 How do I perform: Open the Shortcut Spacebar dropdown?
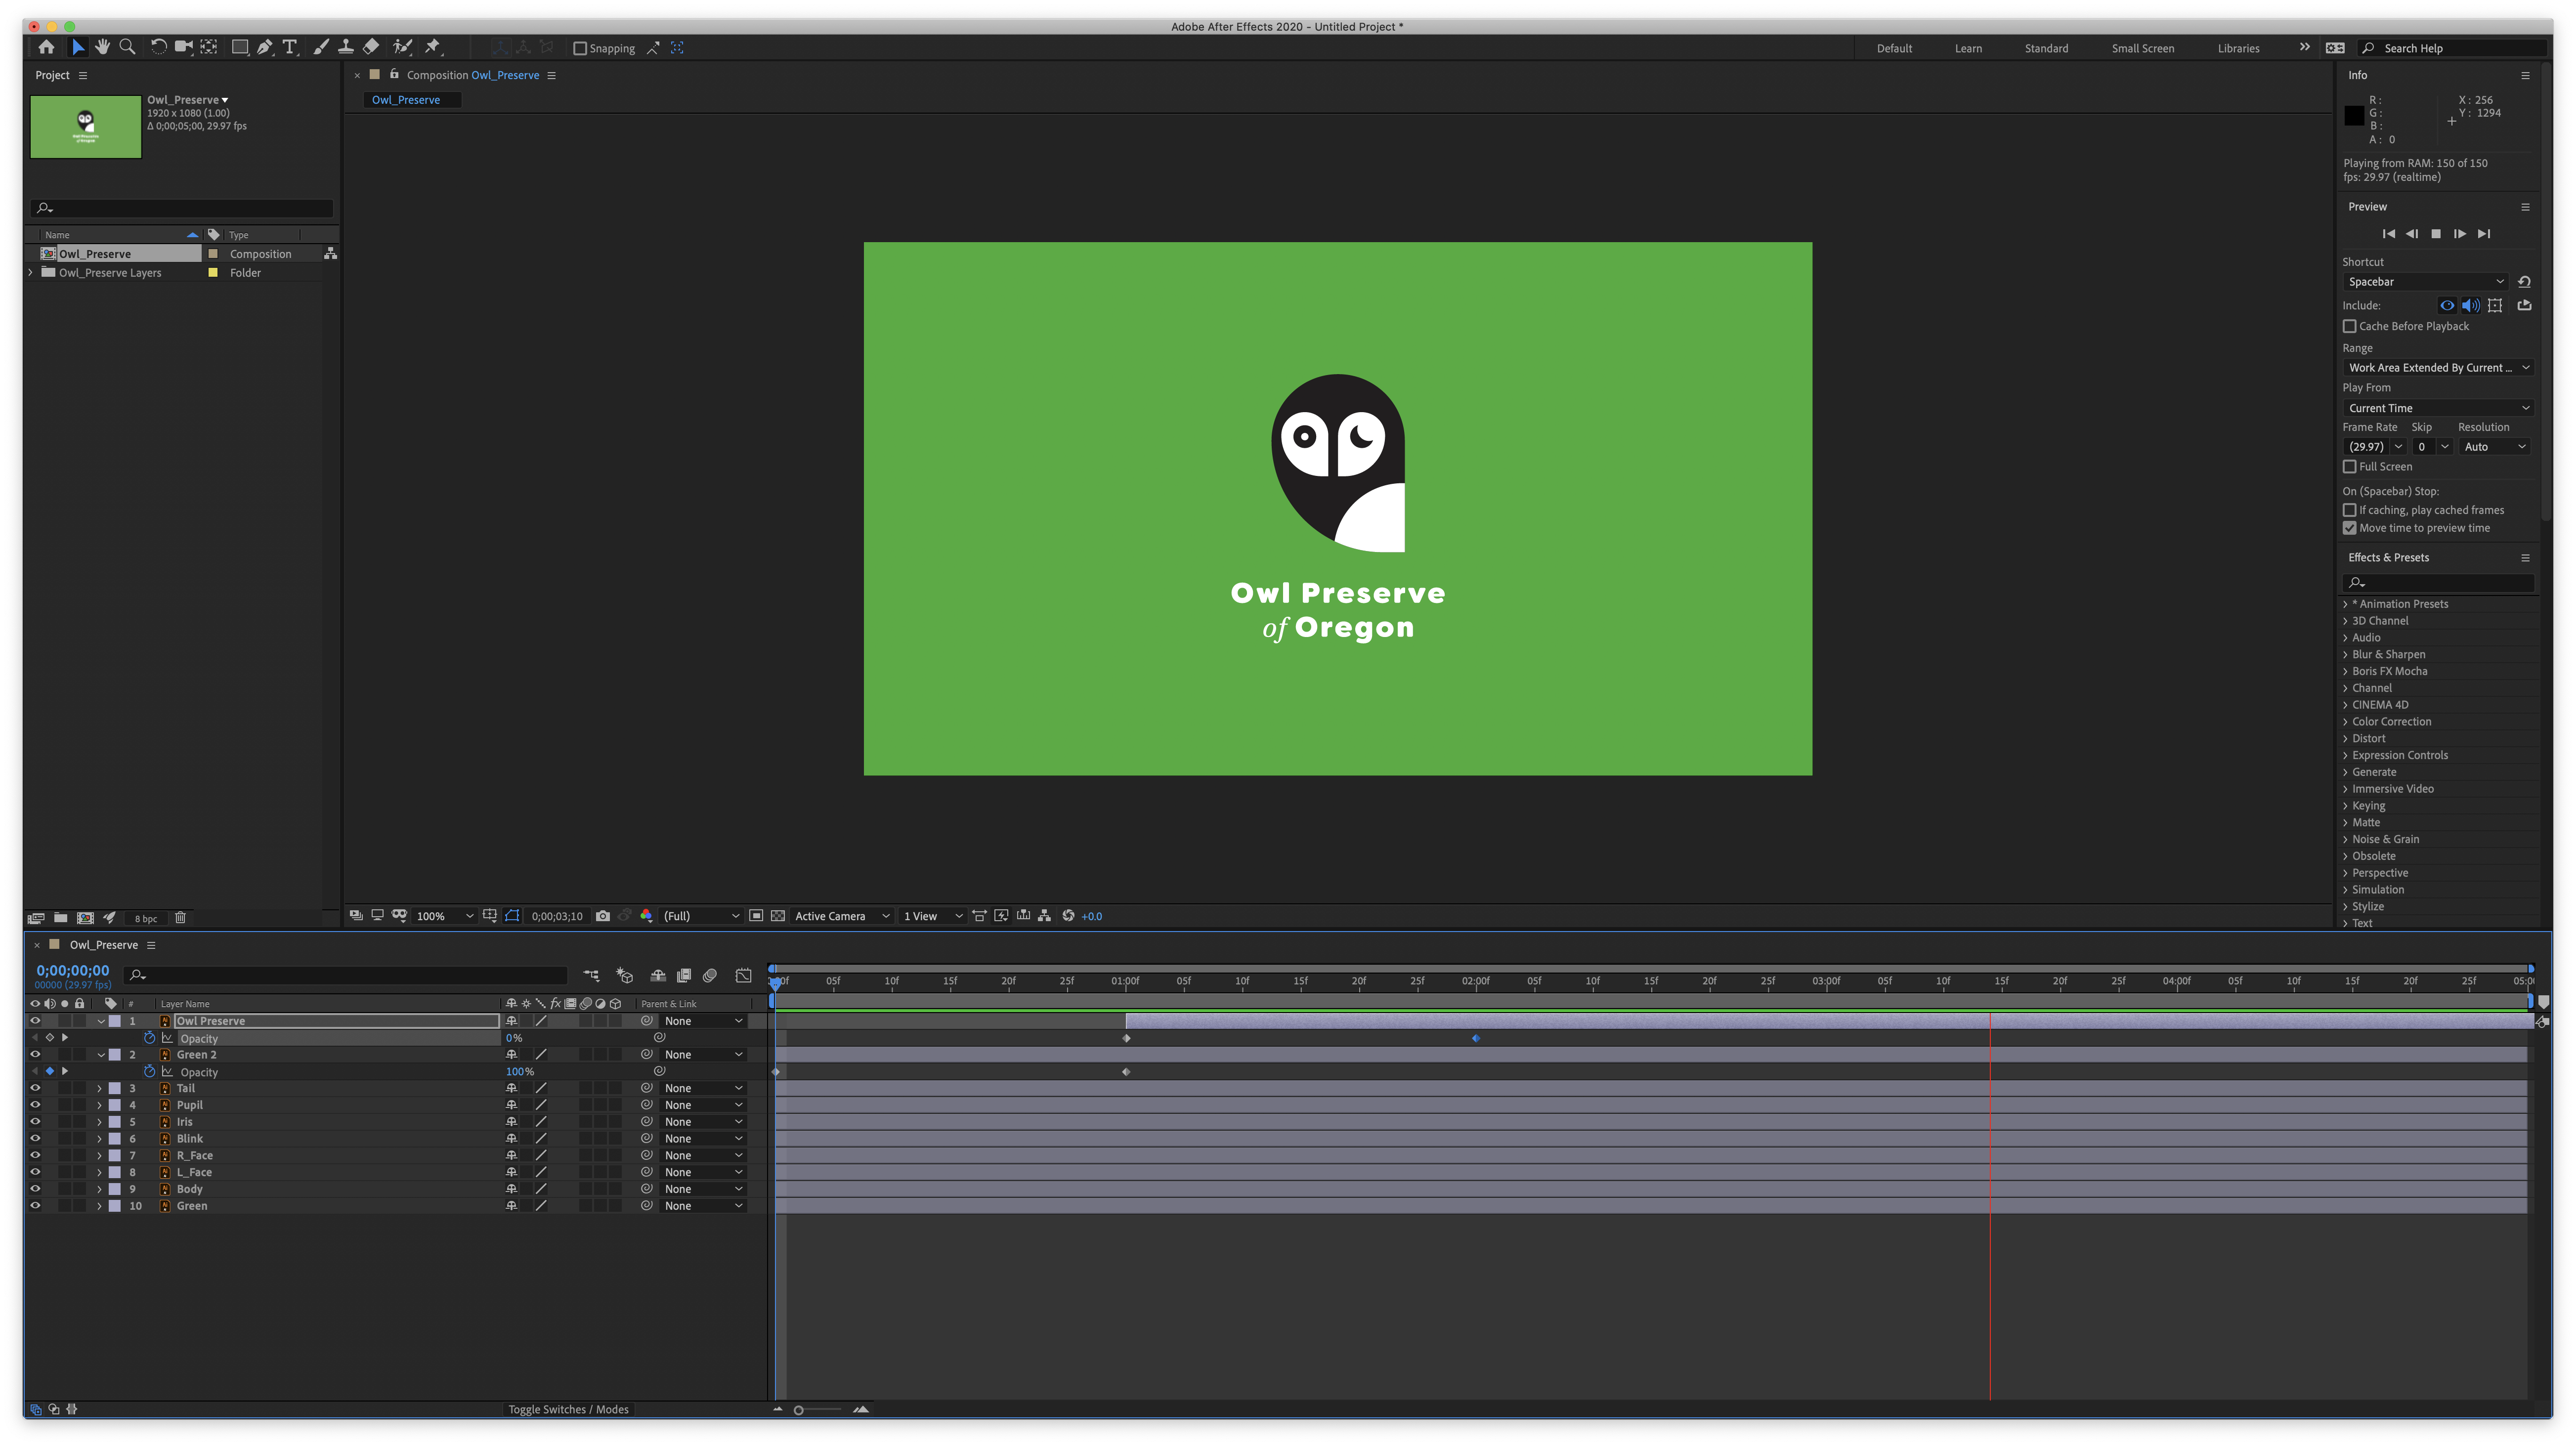2425,282
